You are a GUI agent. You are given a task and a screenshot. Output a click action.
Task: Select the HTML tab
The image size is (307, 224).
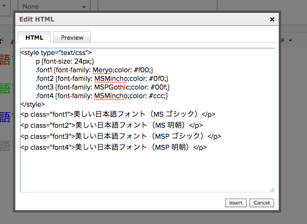[x=34, y=38]
